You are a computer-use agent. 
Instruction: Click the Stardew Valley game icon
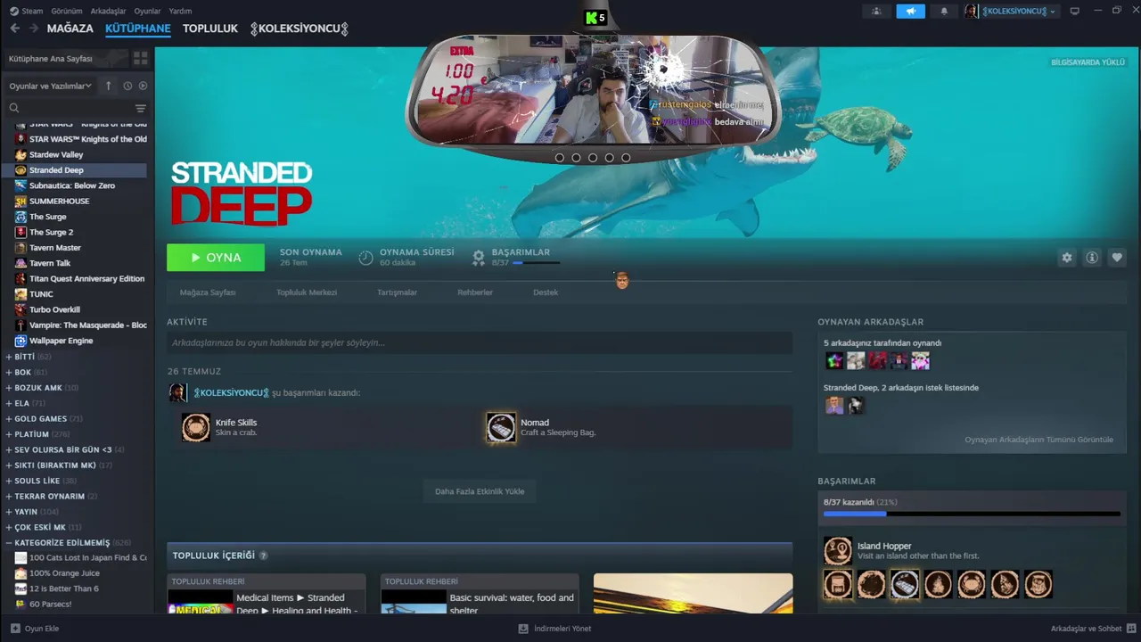(21, 154)
